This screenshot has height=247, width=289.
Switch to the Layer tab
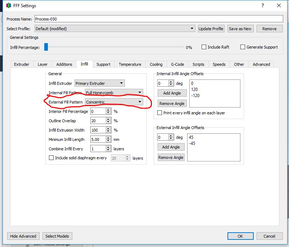42,64
